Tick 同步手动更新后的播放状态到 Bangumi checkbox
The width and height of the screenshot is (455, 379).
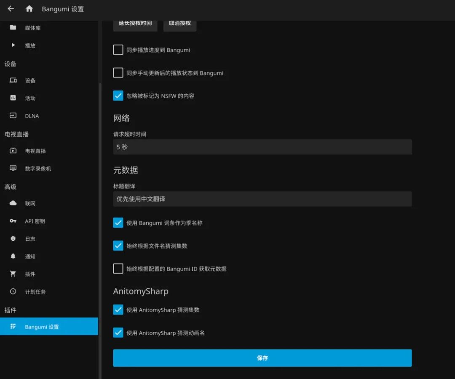click(x=118, y=72)
